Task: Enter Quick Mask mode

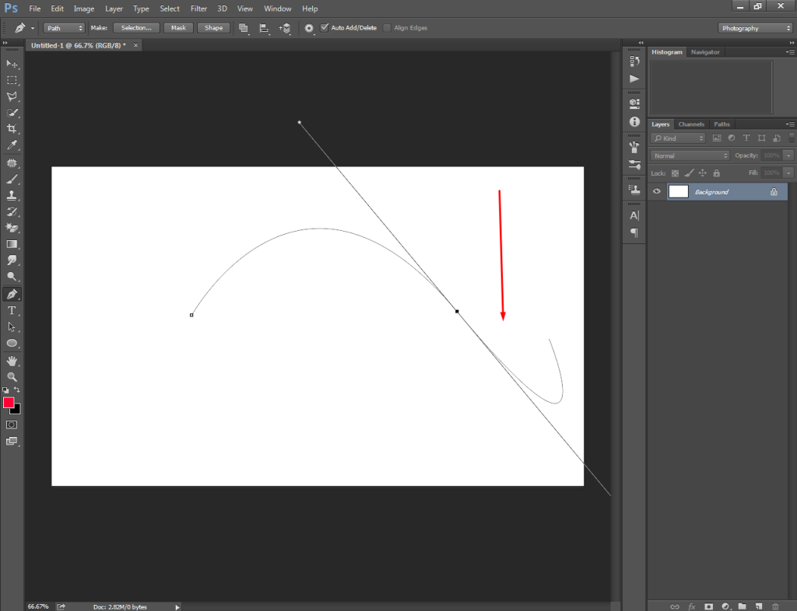Action: [11, 424]
